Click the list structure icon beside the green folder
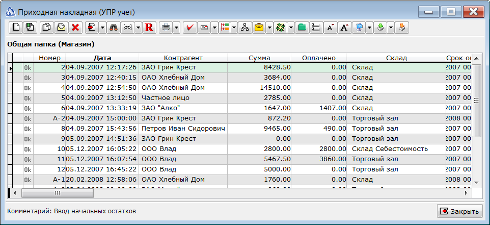The image size is (490, 225). coord(316,28)
